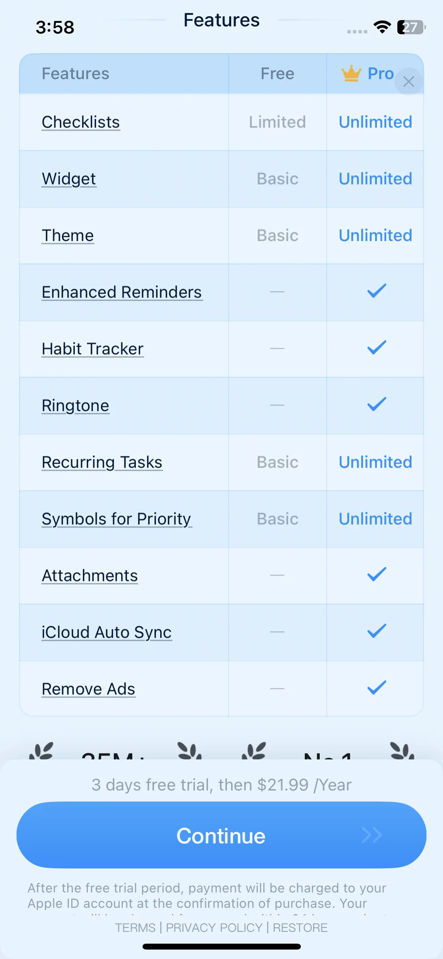Tap the Enhanced Reminders Pro checkmark
443x959 pixels.
376,291
